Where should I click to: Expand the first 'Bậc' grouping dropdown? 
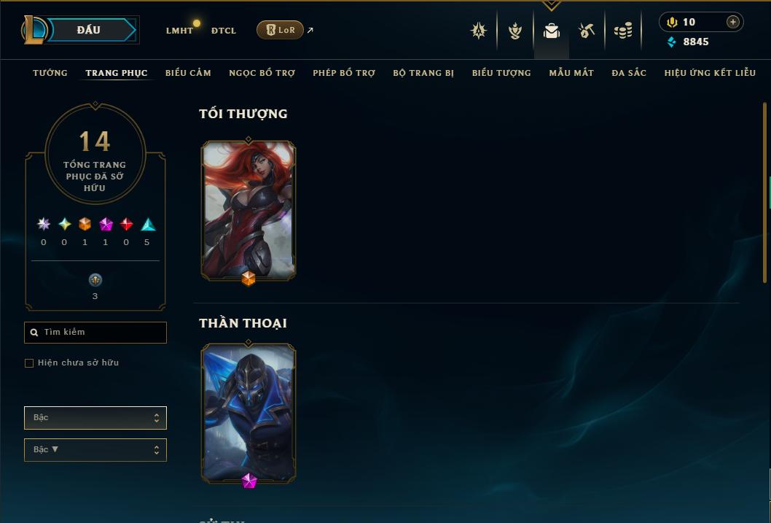tap(95, 418)
